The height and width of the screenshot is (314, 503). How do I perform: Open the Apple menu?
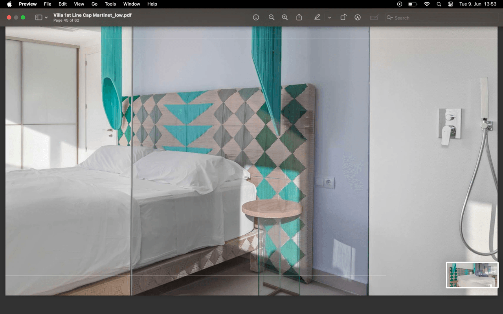coord(9,4)
